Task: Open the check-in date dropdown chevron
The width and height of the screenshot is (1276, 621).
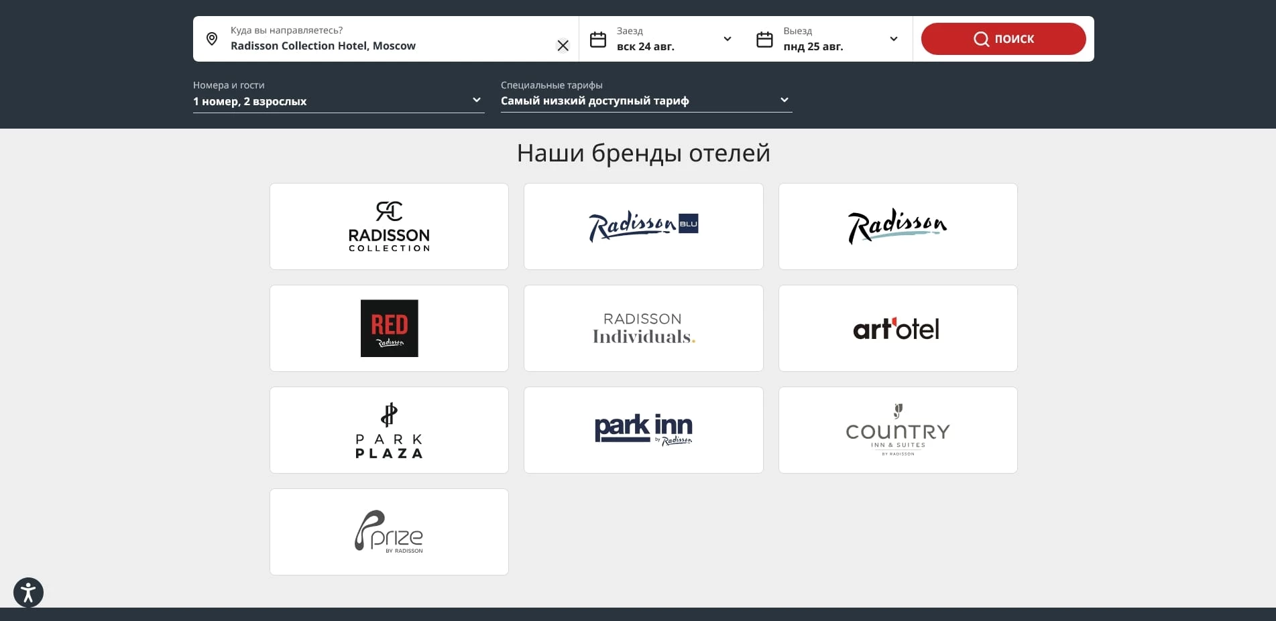Action: pos(727,39)
